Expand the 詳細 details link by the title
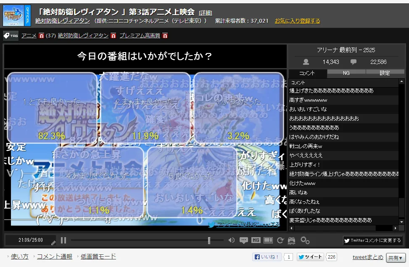This screenshot has height=267, width=409. 206,13
